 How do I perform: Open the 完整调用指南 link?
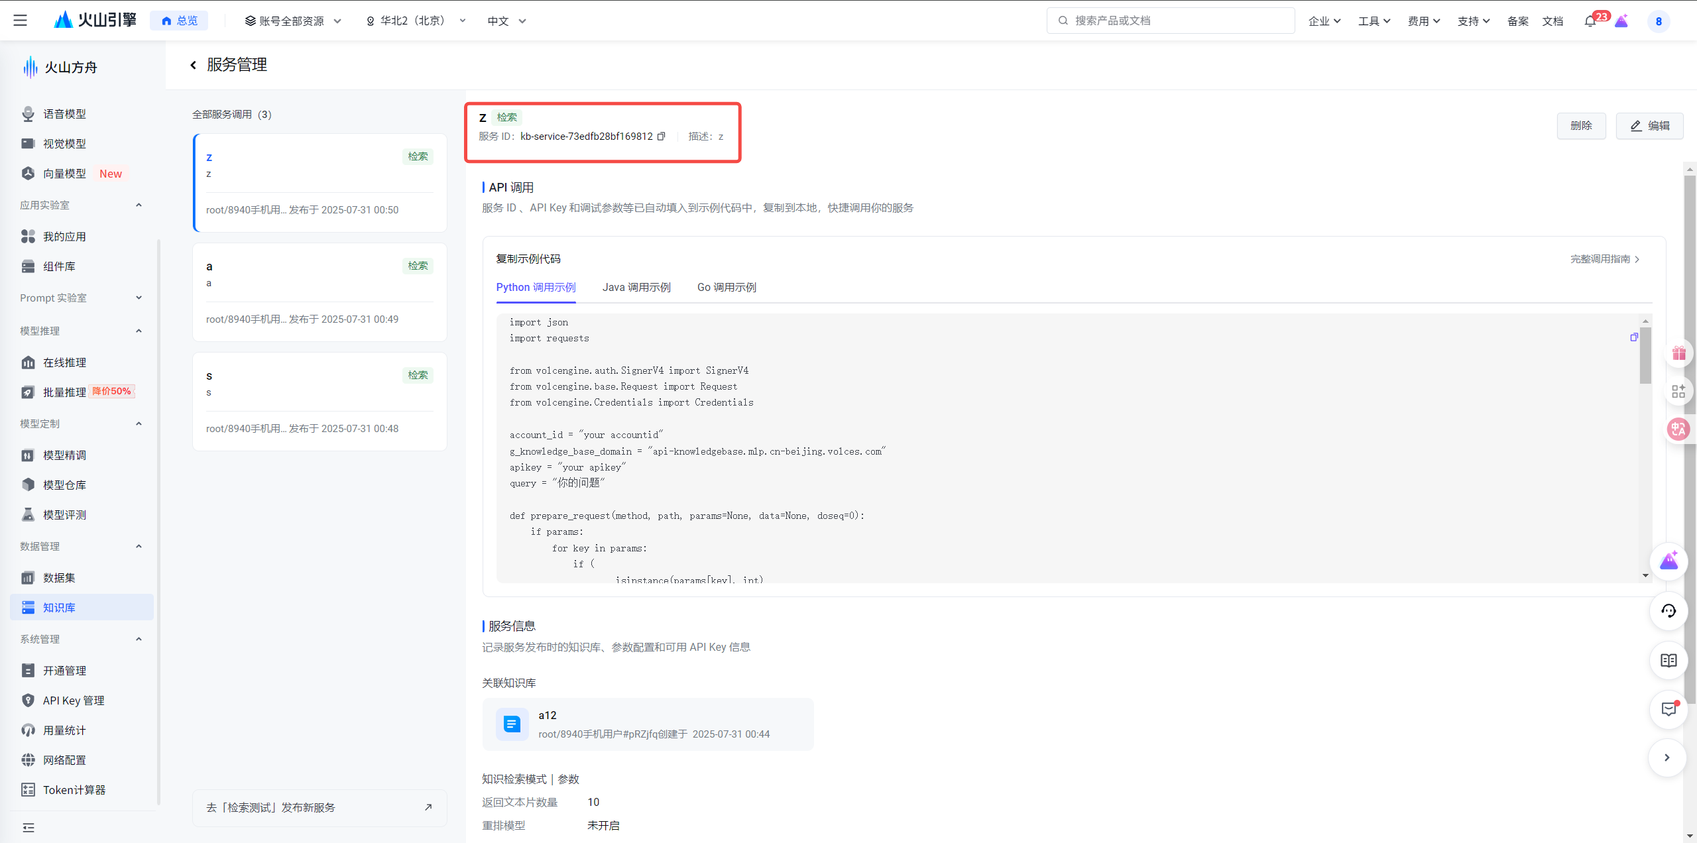click(x=1604, y=259)
